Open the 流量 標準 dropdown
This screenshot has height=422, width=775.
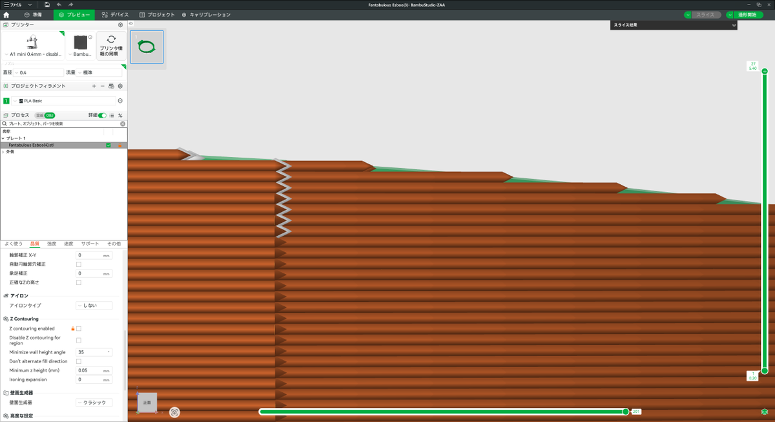[x=99, y=72]
